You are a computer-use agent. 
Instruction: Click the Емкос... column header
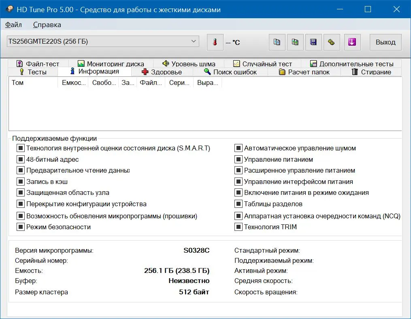(x=73, y=83)
